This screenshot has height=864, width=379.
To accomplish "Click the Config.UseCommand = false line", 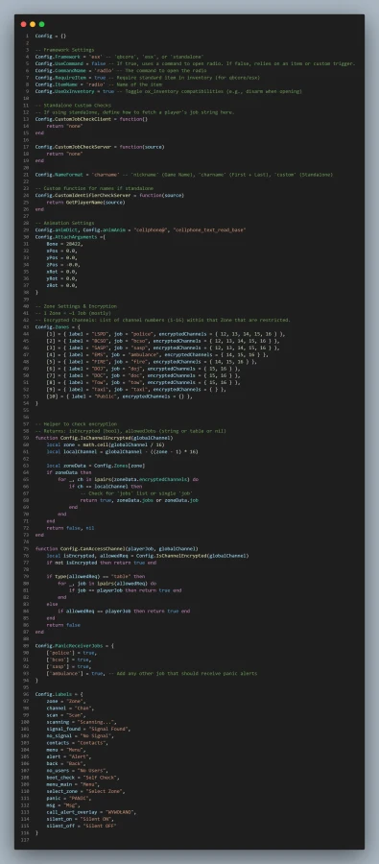I will tap(195, 64).
